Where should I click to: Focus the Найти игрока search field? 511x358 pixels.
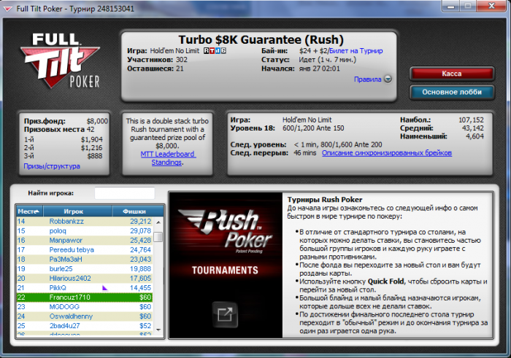click(x=125, y=193)
